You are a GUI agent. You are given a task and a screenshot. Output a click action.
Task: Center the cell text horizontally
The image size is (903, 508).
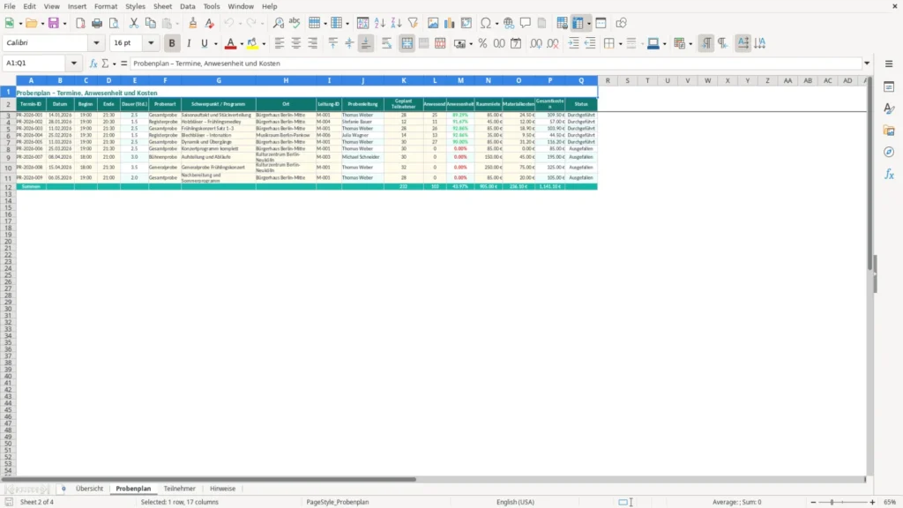296,43
